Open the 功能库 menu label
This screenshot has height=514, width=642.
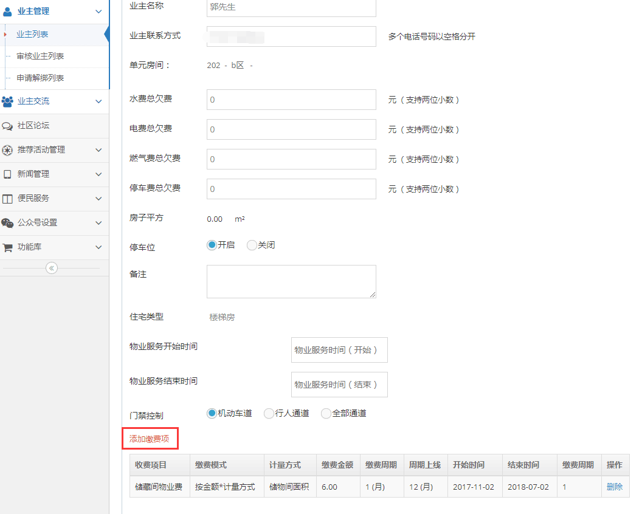[29, 247]
